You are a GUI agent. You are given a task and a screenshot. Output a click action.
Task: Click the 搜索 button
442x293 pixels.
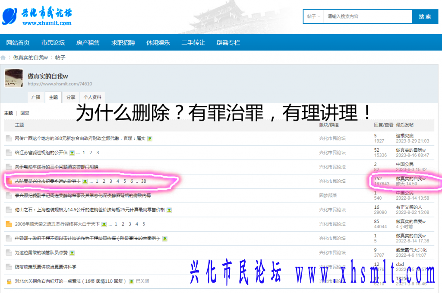coord(425,16)
